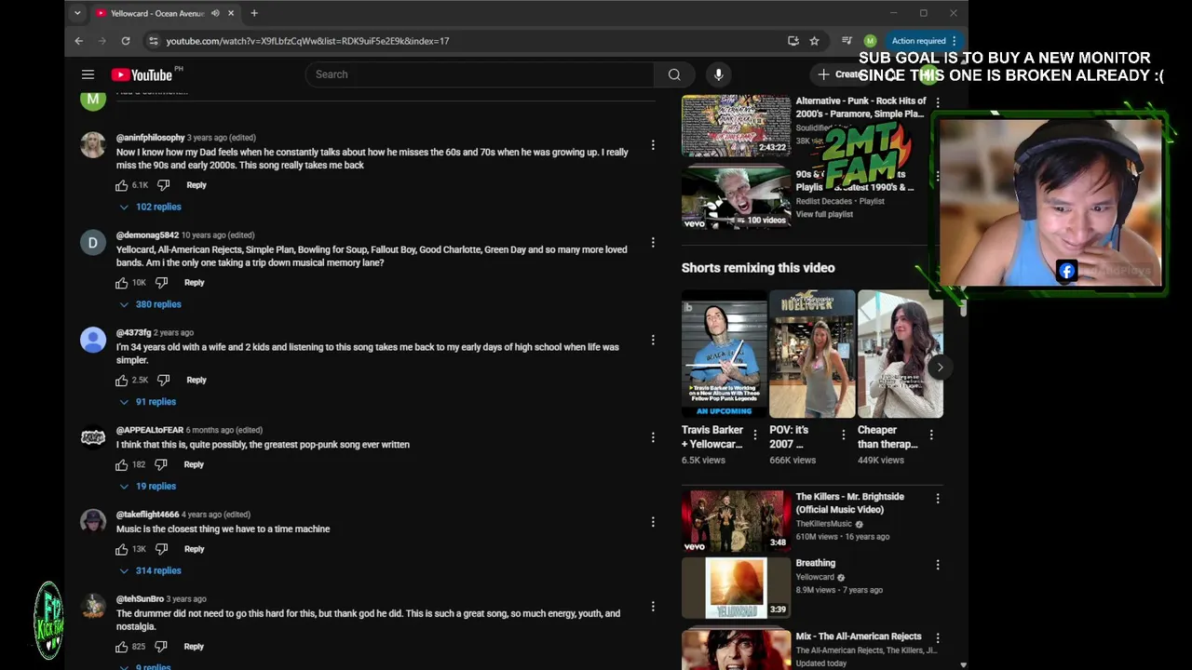1192x670 pixels.
Task: Open Chrome profile avatar M
Action: coord(870,41)
